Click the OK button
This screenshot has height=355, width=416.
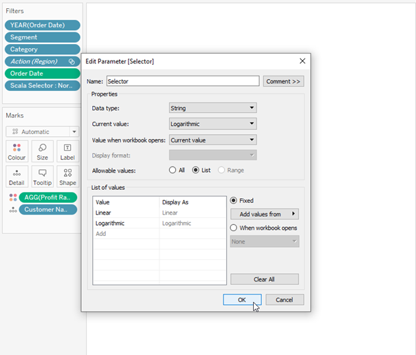(x=242, y=300)
